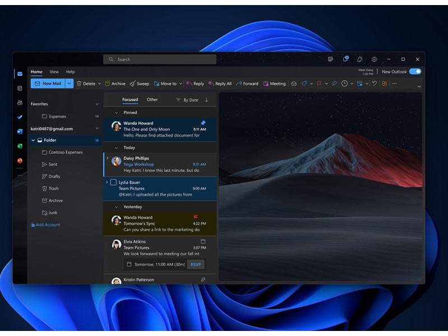448x336 pixels.
Task: Click the Add Account link
Action: tap(45, 225)
